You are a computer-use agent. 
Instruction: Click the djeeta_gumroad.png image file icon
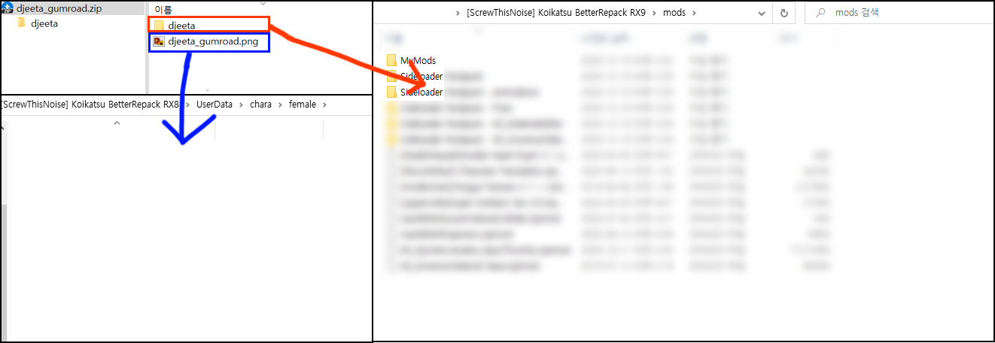click(158, 42)
